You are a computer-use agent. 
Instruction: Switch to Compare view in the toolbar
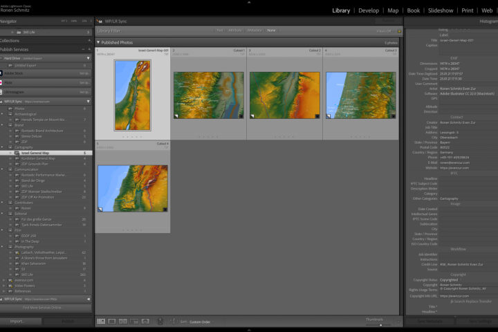tap(123, 322)
